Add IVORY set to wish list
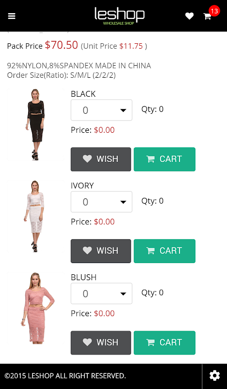The image size is (227, 389). (x=101, y=251)
